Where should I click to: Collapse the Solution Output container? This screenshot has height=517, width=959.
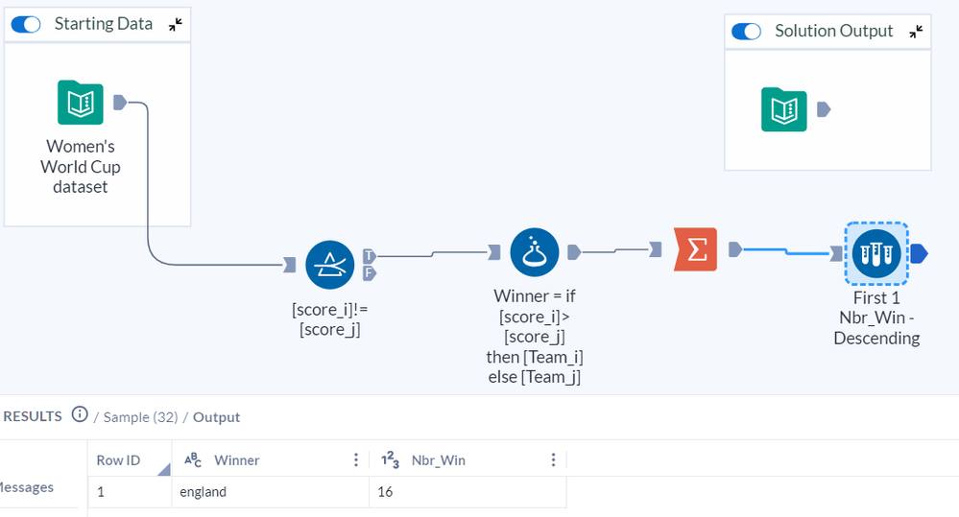(916, 31)
